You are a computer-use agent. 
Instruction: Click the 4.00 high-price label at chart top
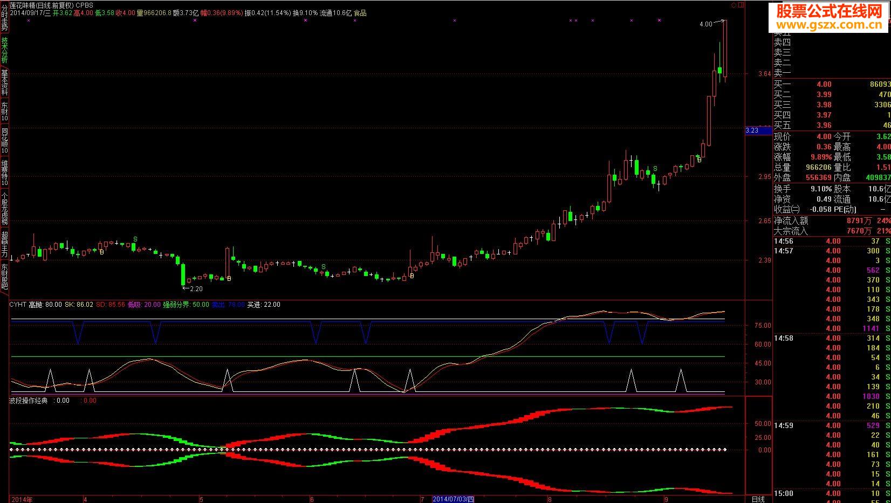click(x=705, y=24)
